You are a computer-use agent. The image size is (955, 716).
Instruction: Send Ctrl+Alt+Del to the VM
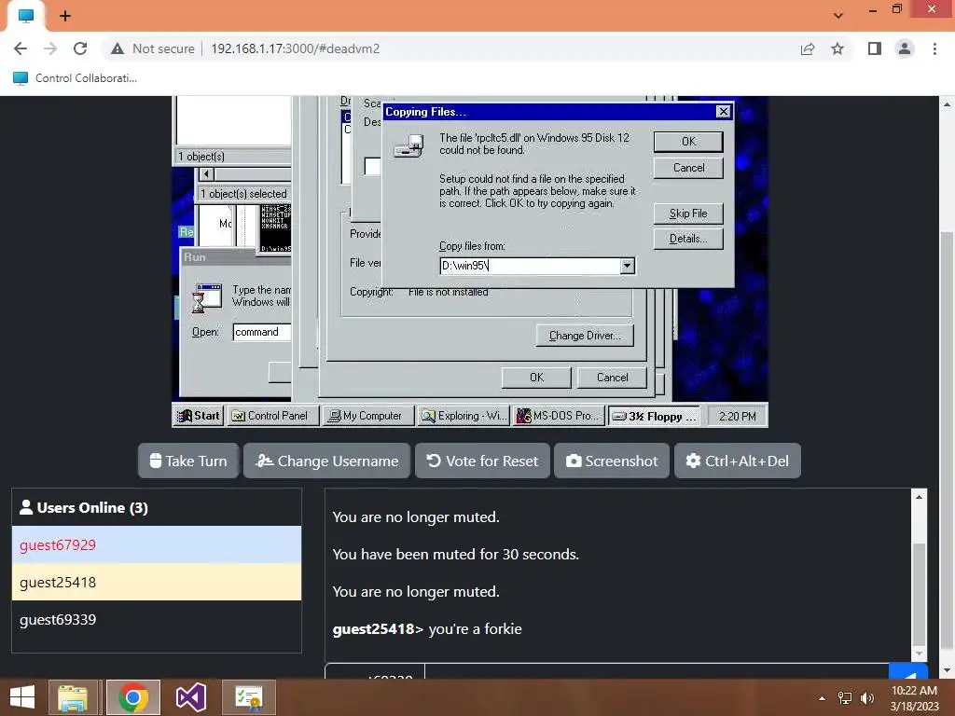[x=737, y=461]
